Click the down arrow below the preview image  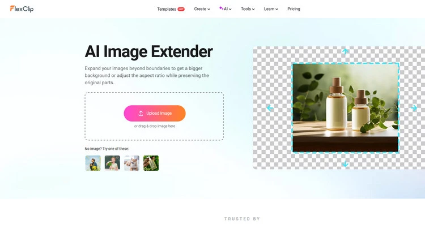tap(345, 163)
